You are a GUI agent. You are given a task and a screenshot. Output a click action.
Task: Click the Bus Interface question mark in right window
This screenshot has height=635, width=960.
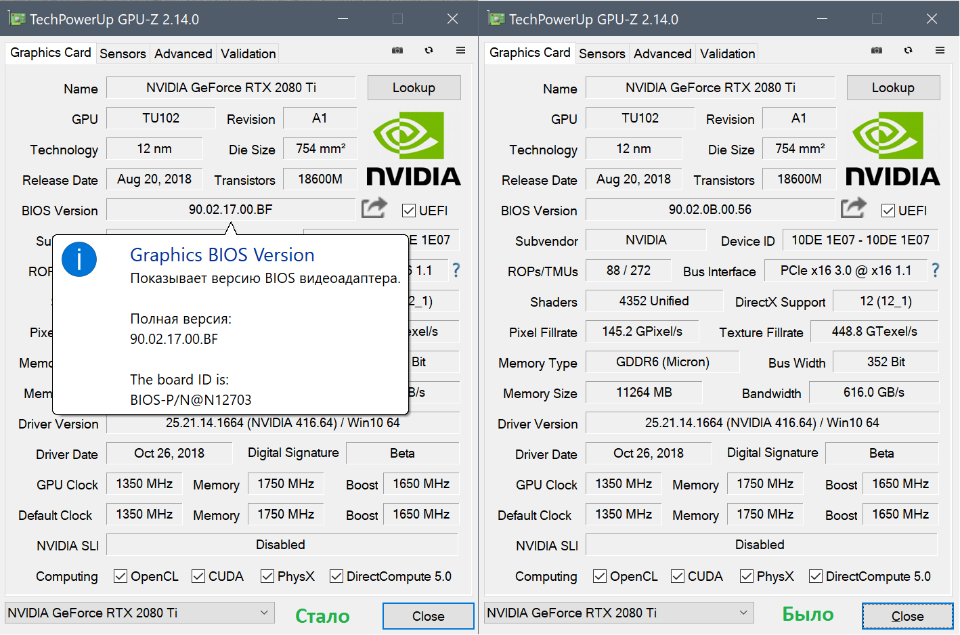[x=936, y=271]
